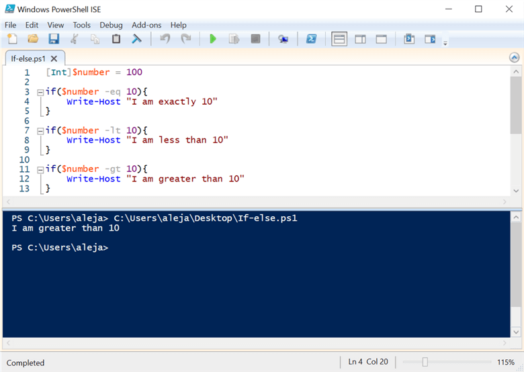The image size is (524, 372).
Task: Click the Show Command Window icon
Action: click(x=409, y=39)
